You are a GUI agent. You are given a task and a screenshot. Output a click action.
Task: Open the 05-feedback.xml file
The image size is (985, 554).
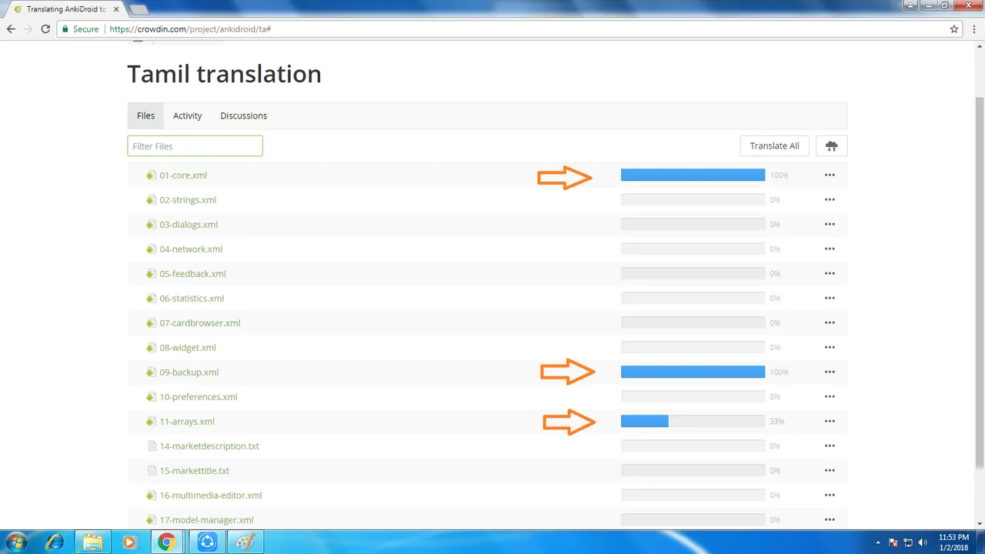192,274
